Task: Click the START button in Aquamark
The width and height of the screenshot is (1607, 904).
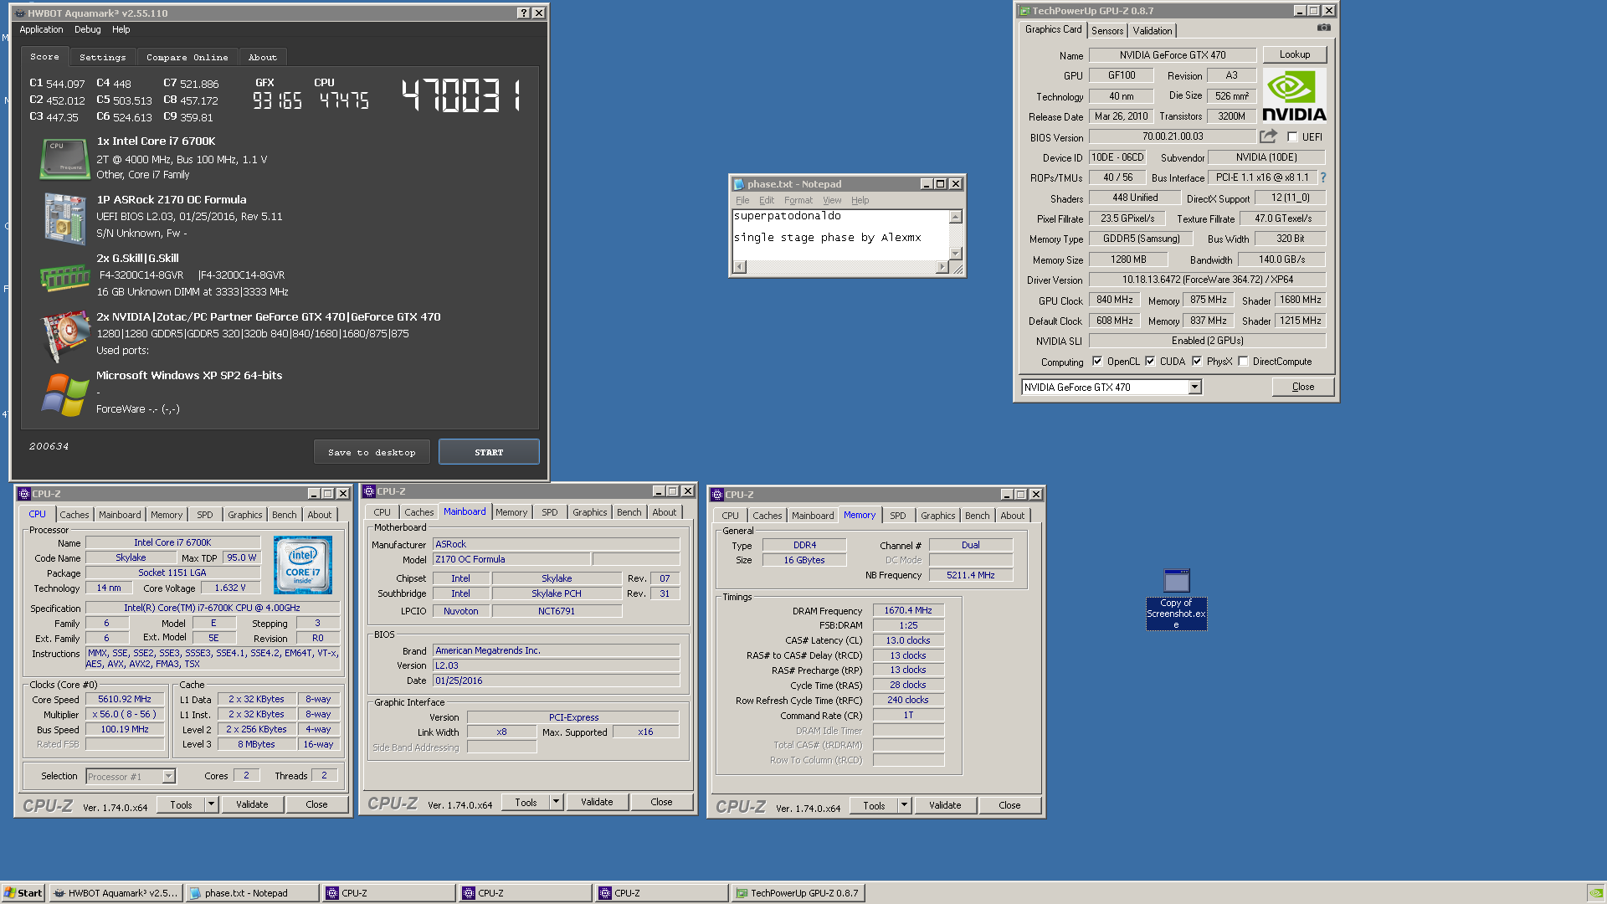Action: 489,452
